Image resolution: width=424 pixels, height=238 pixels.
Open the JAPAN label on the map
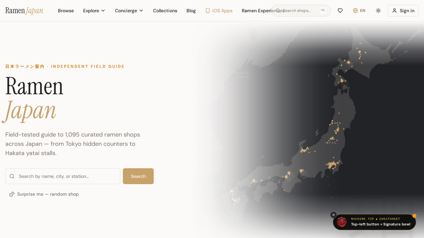[330, 143]
